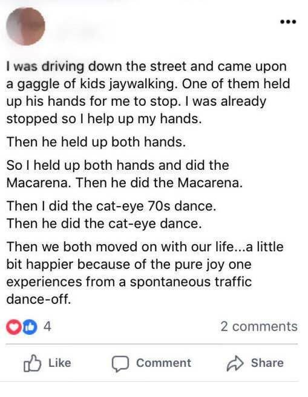308x397 pixels.
Task: Click the 'Then he did the cat-eye dance' line
Action: click(x=104, y=224)
